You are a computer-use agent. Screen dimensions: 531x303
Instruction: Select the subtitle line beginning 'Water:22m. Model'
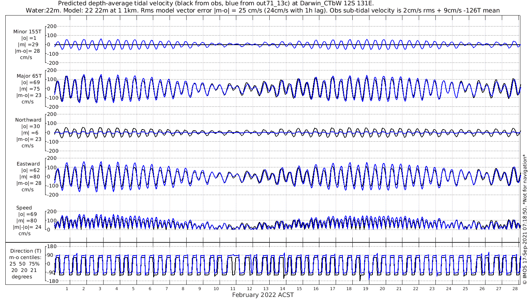[x=262, y=10]
